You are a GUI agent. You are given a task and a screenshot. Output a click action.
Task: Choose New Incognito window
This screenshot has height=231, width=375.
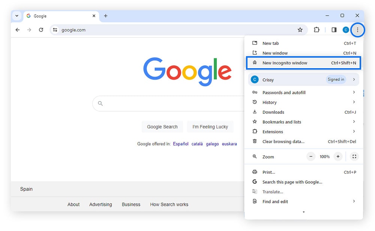pyautogui.click(x=304, y=63)
